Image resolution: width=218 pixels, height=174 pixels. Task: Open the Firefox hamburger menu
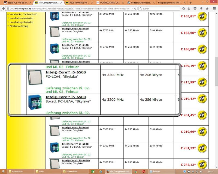click(x=214, y=9)
